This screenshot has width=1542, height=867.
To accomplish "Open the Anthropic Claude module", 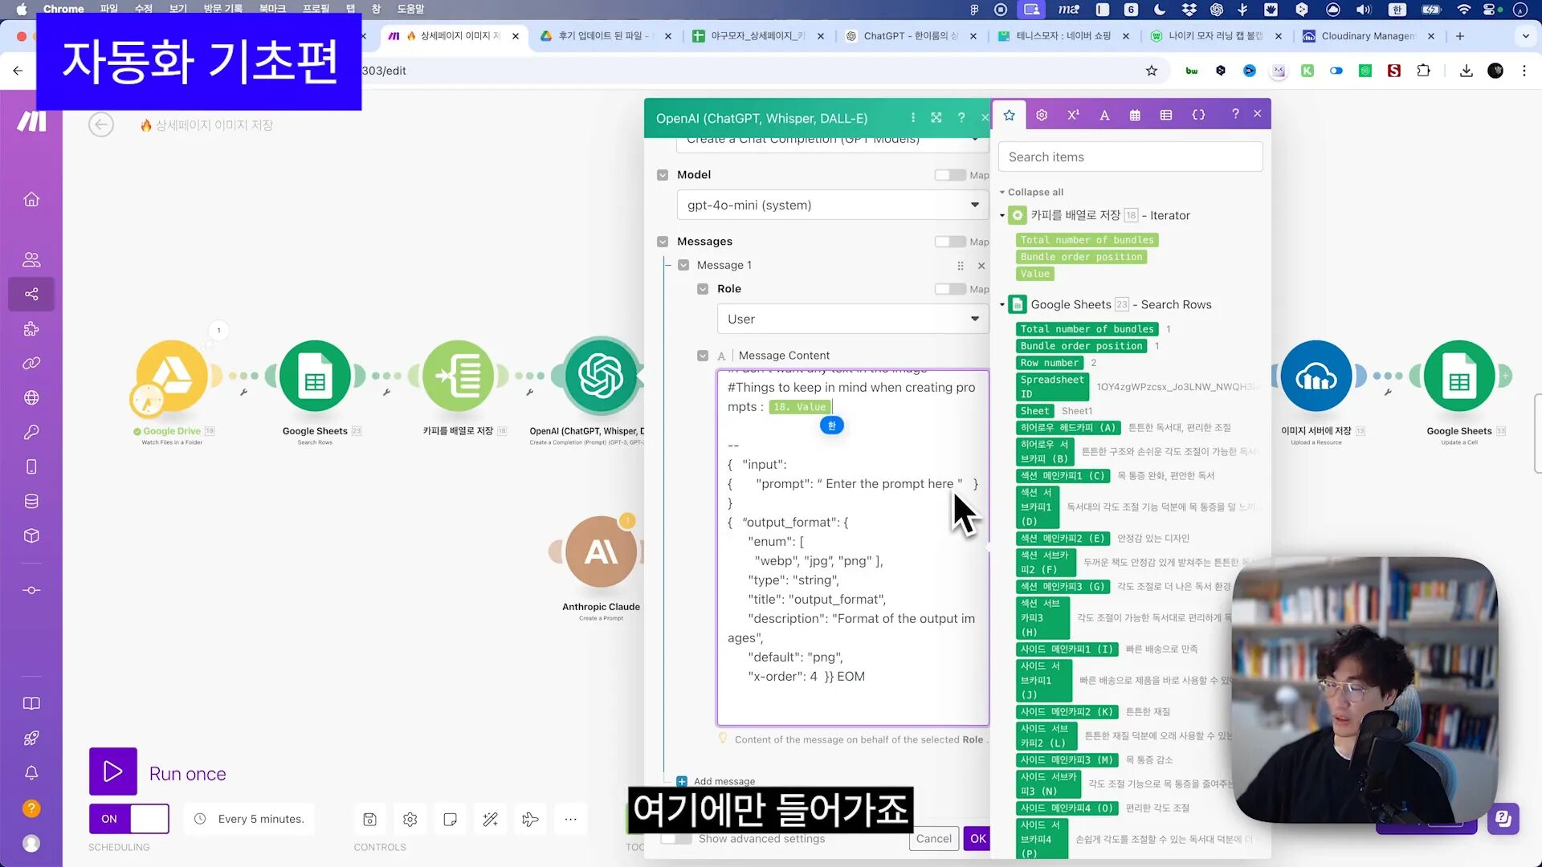I will (x=601, y=552).
